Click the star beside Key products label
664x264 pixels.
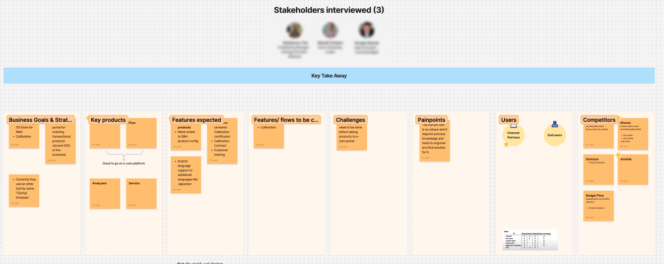tap(88, 118)
